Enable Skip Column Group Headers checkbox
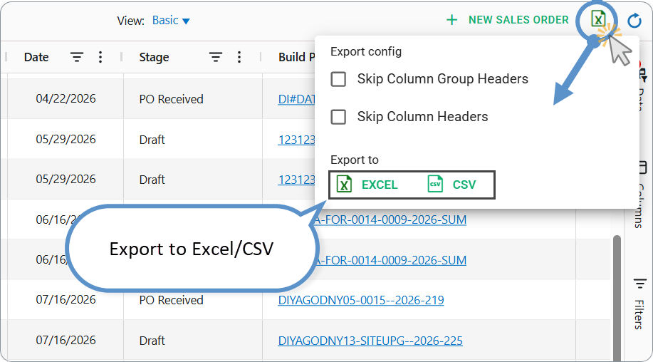Image resolution: width=653 pixels, height=362 pixels. [x=338, y=78]
